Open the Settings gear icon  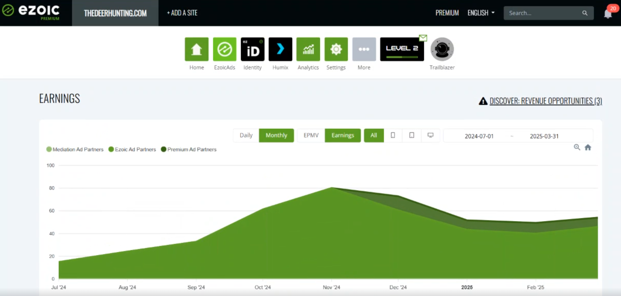(x=336, y=49)
